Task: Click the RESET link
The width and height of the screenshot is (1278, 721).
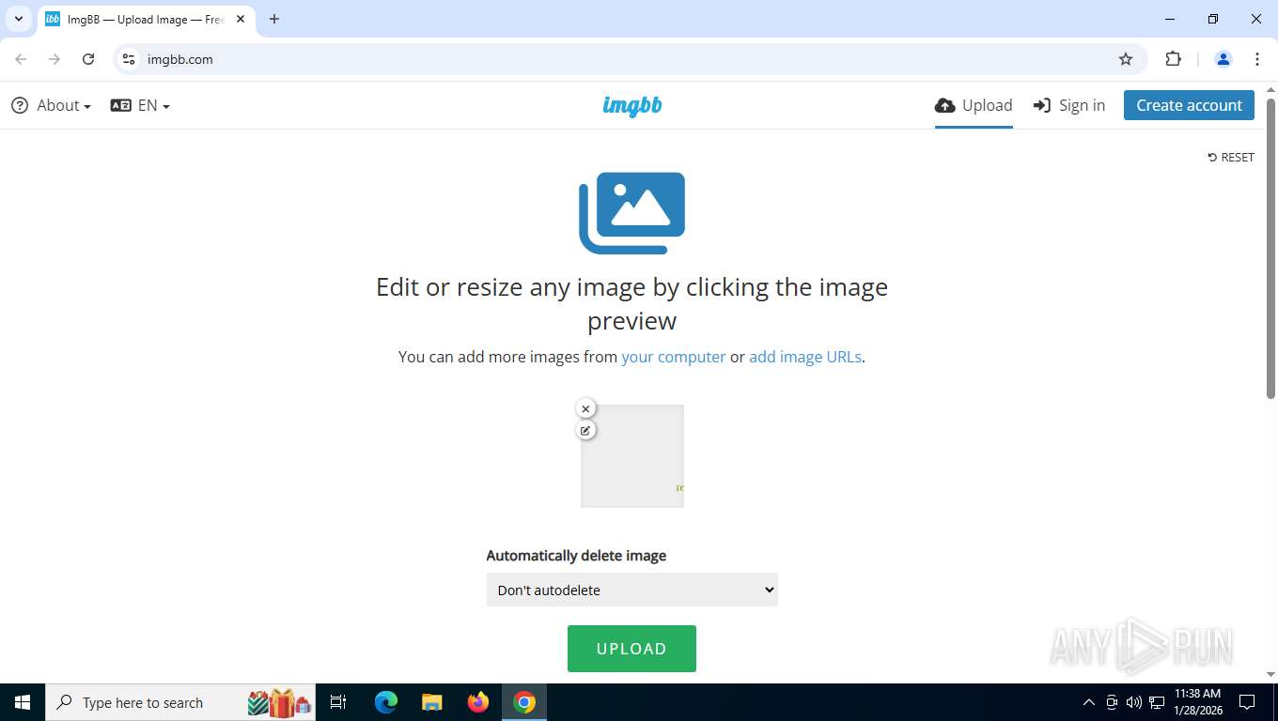Action: tap(1231, 157)
